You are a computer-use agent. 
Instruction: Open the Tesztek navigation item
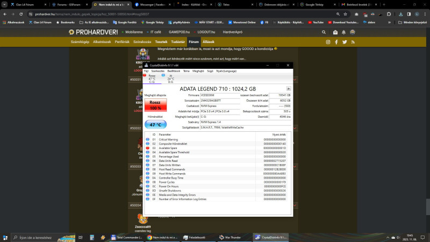pos(161,42)
